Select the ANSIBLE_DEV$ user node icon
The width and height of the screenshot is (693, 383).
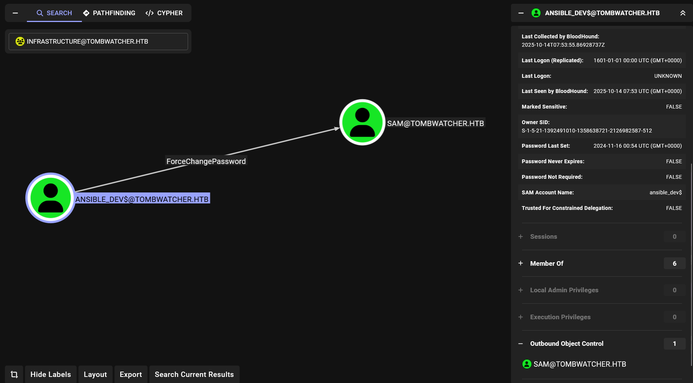point(50,198)
